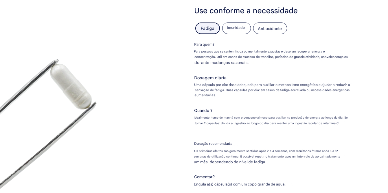This screenshot has height=193, width=388.
Task: Click the line starting 'Idealmente, tome de manhã'
Action: click(271, 117)
